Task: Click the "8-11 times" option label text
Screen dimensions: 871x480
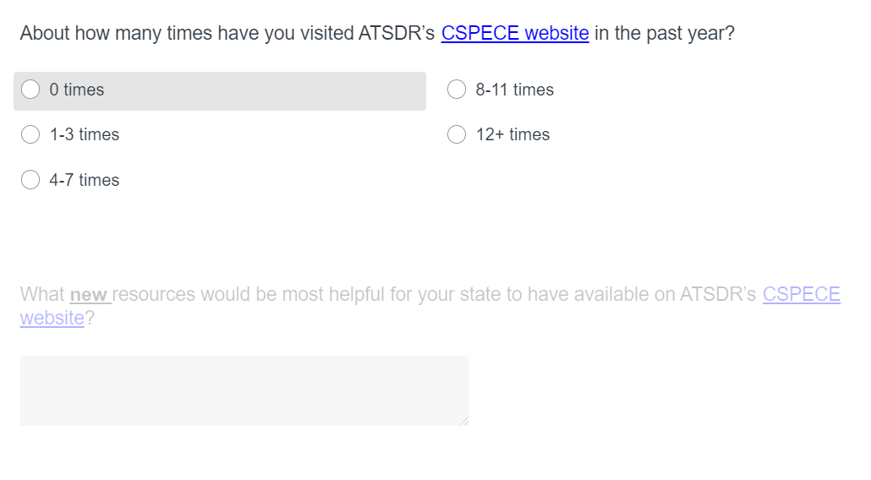Action: [514, 90]
